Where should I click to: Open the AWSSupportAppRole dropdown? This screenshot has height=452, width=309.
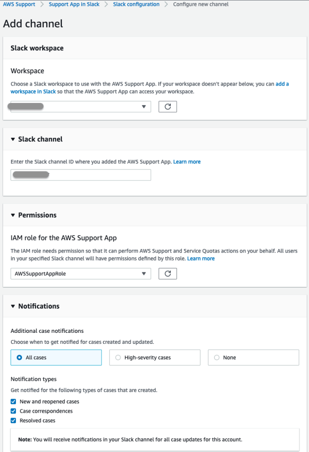coord(81,274)
